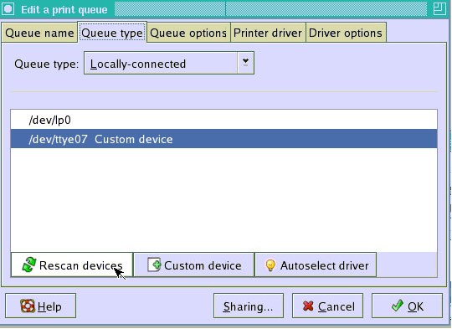This screenshot has width=452, height=329.
Task: Switch to the Queue name tab
Action: click(39, 33)
